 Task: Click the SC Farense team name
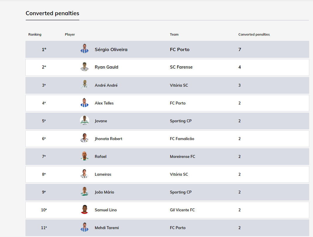pos(181,67)
